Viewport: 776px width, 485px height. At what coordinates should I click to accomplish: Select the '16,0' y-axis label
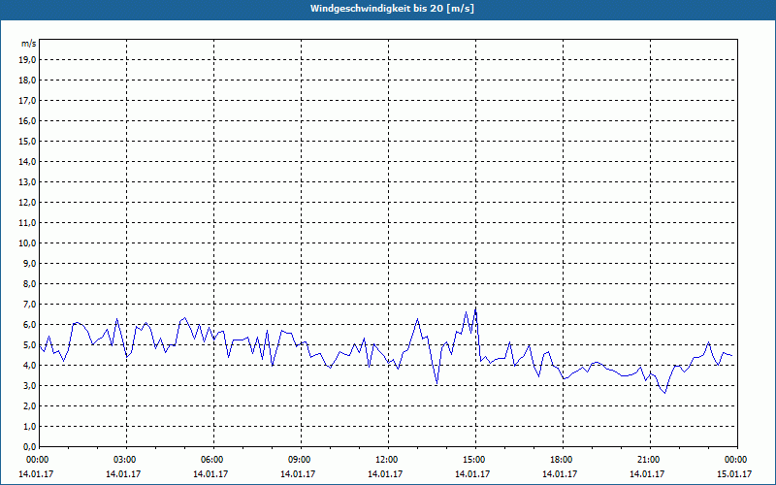pyautogui.click(x=27, y=120)
